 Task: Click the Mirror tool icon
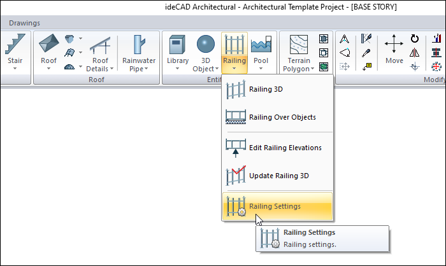415,52
